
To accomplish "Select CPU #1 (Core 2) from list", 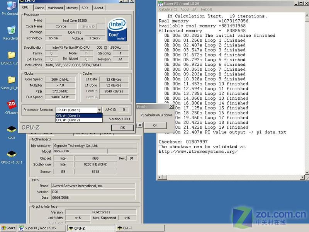I will 79,120.
